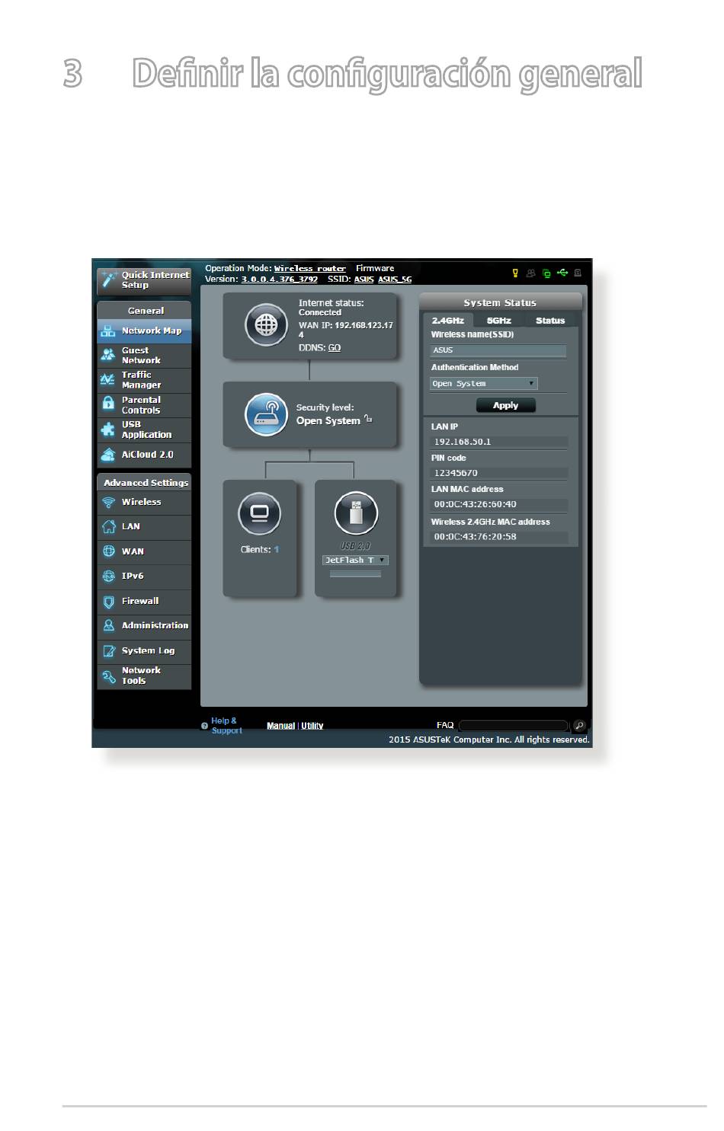The width and height of the screenshot is (724, 1131).
Task: Open Authentication Method dropdown
Action: point(484,384)
